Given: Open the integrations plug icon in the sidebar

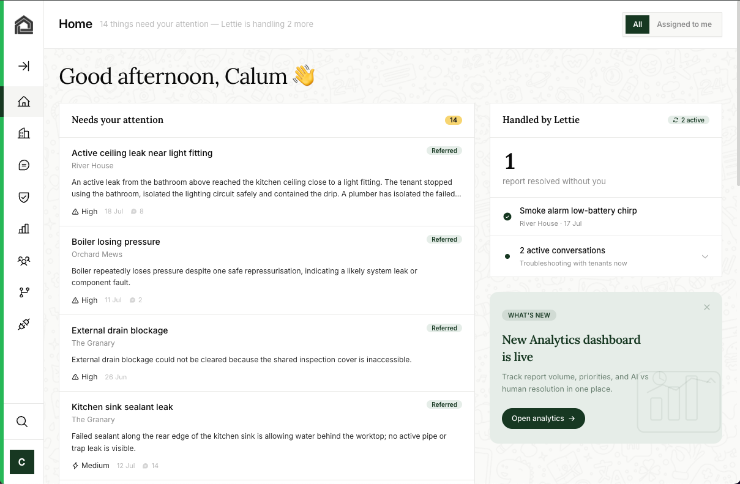Looking at the screenshot, I should click(24, 324).
